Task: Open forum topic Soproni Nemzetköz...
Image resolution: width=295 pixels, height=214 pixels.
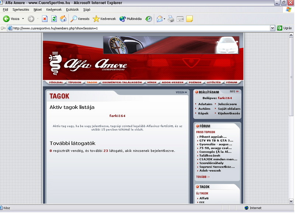Action: point(217,167)
